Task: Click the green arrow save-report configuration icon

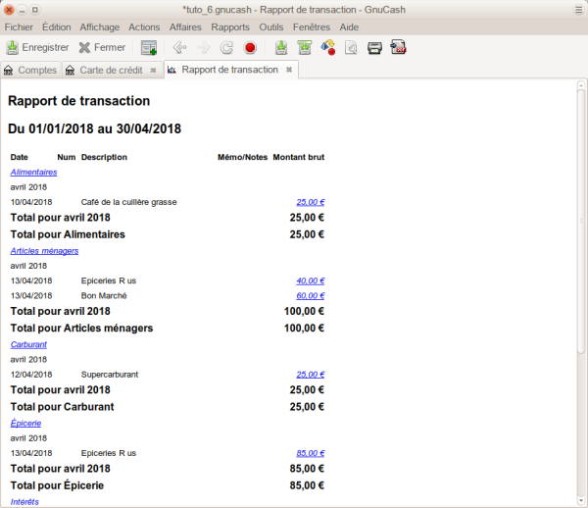Action: [281, 48]
